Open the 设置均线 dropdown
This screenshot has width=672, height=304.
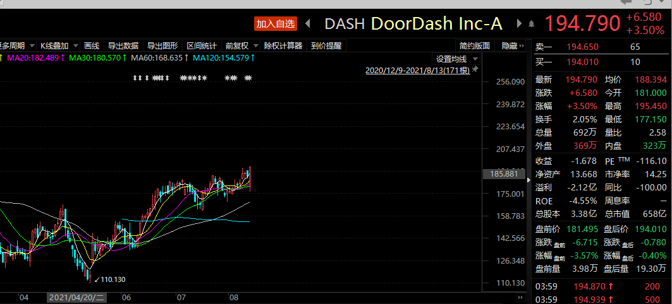click(457, 59)
